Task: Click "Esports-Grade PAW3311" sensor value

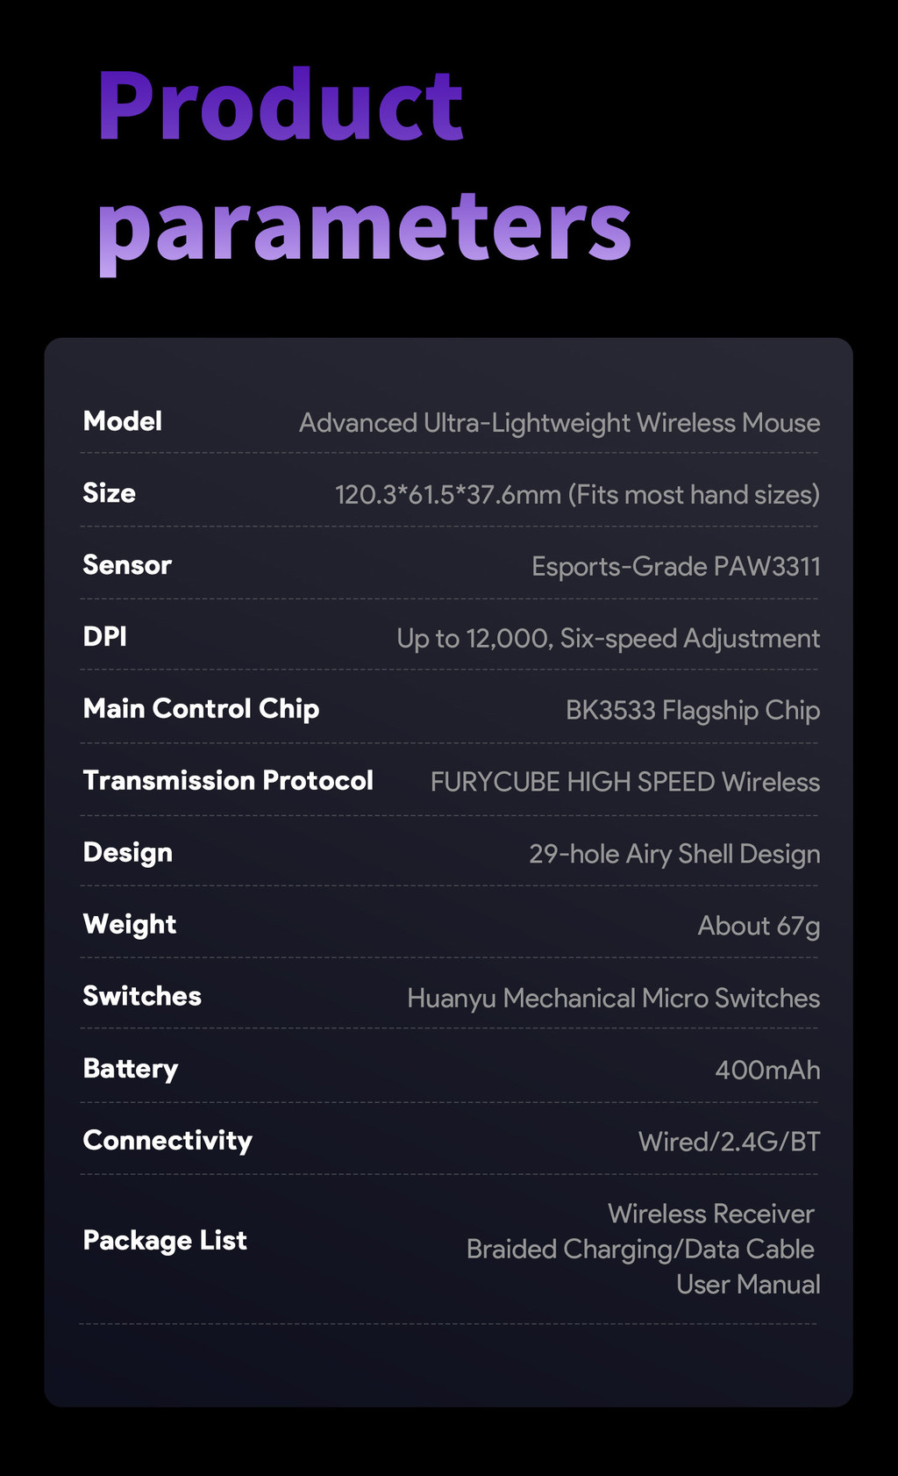Action: click(x=675, y=567)
